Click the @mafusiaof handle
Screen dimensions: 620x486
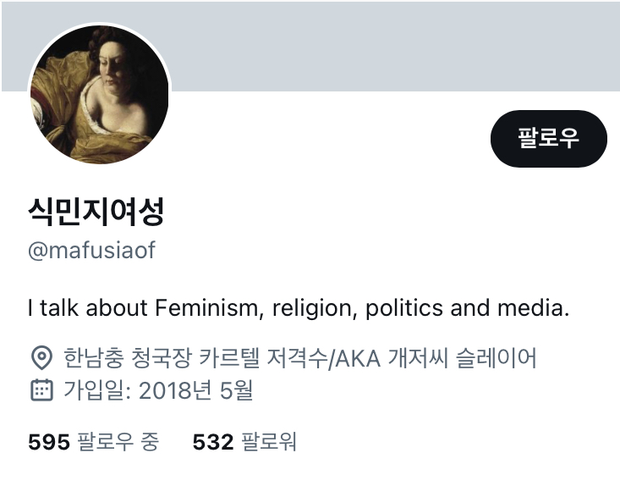(x=91, y=251)
